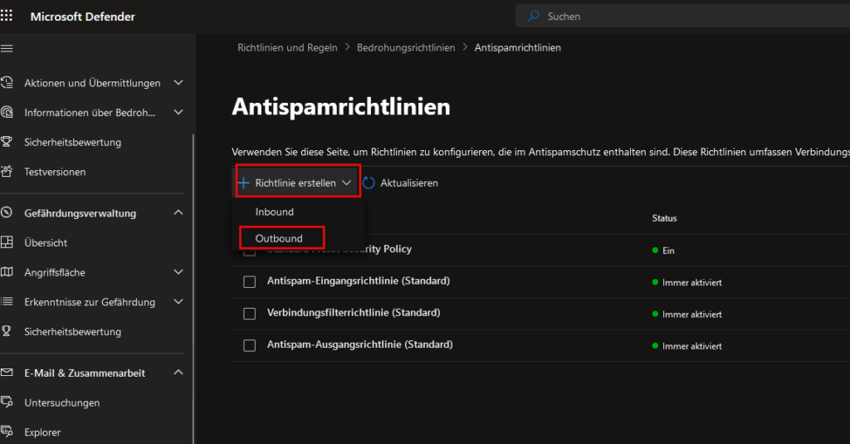Click the Aktualisieren refresh icon

[369, 183]
